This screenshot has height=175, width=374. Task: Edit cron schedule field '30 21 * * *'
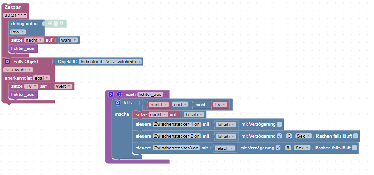(x=16, y=16)
